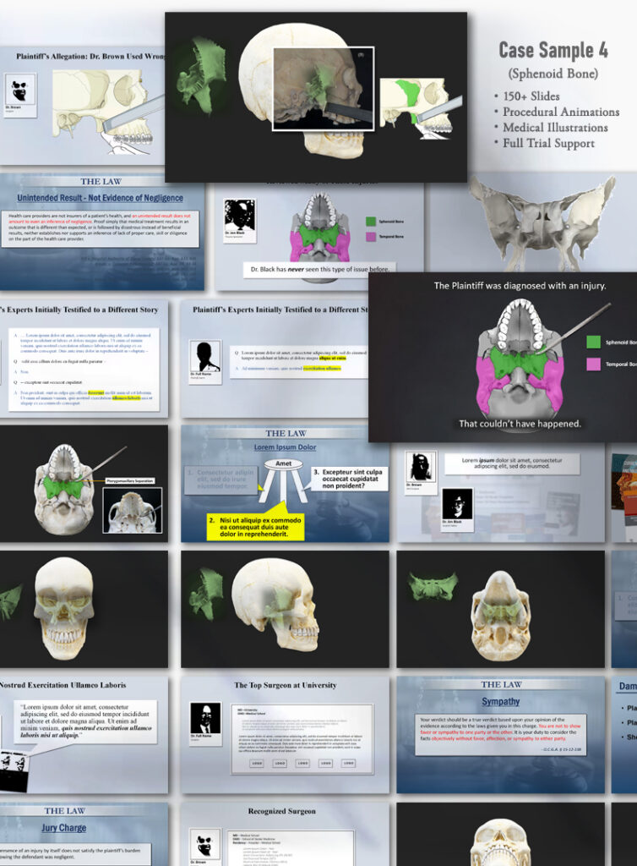
Task: Open the 'Lorem Ipsum Dolor' underlined heading
Action: (285, 447)
